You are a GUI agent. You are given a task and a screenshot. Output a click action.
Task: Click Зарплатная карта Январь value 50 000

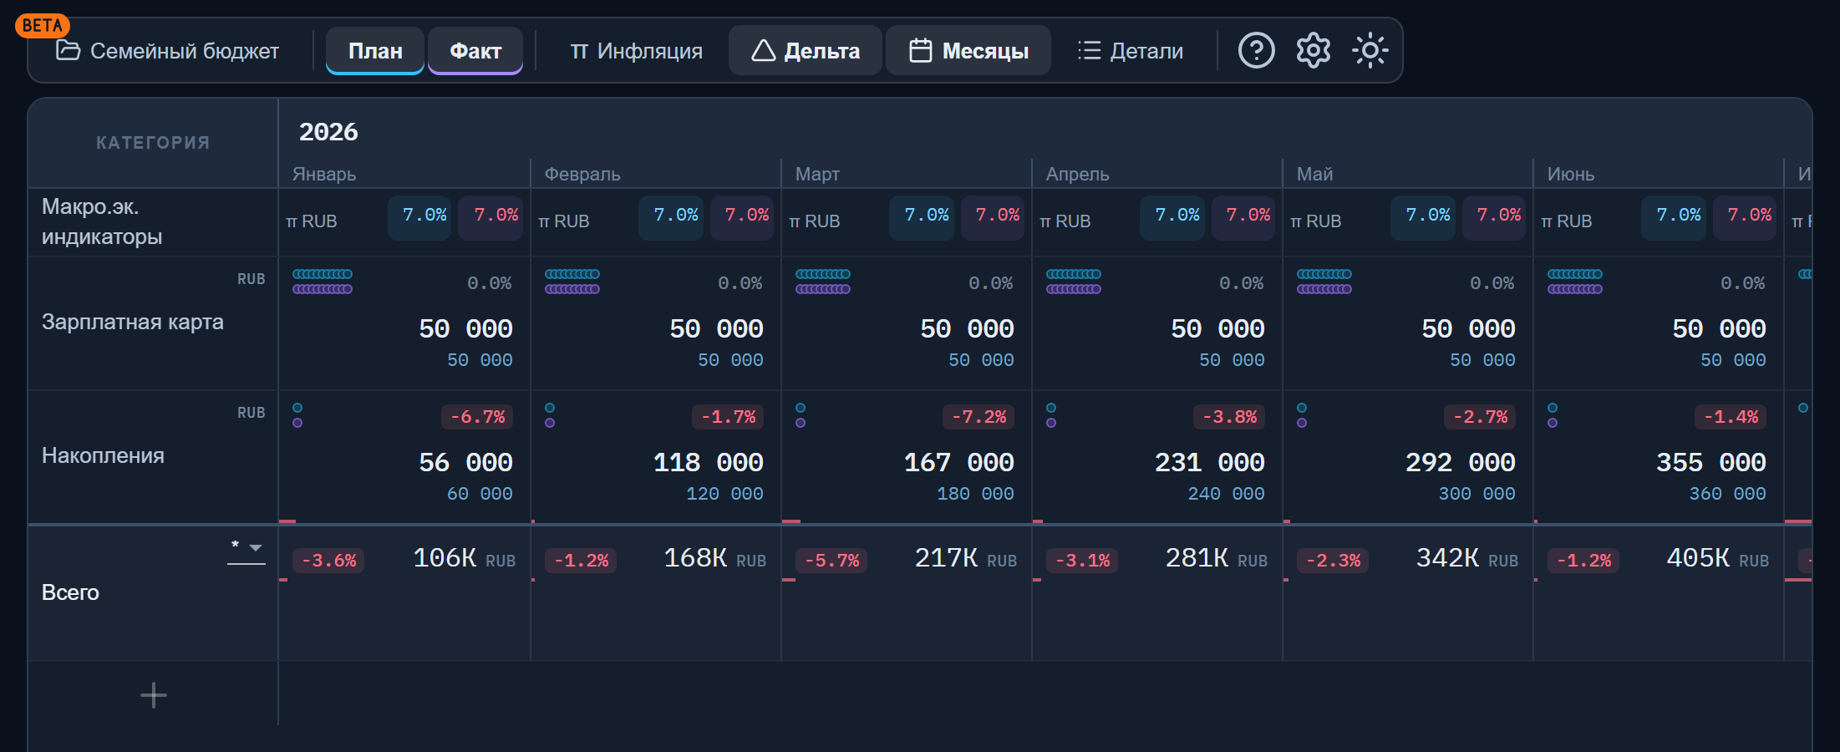pyautogui.click(x=465, y=329)
